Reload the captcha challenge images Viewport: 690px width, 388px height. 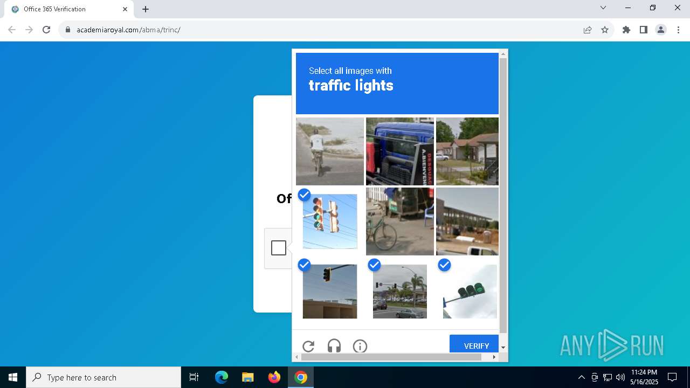click(x=308, y=346)
